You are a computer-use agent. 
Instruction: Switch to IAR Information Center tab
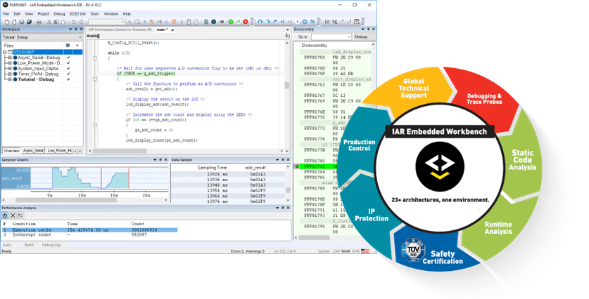(120, 29)
